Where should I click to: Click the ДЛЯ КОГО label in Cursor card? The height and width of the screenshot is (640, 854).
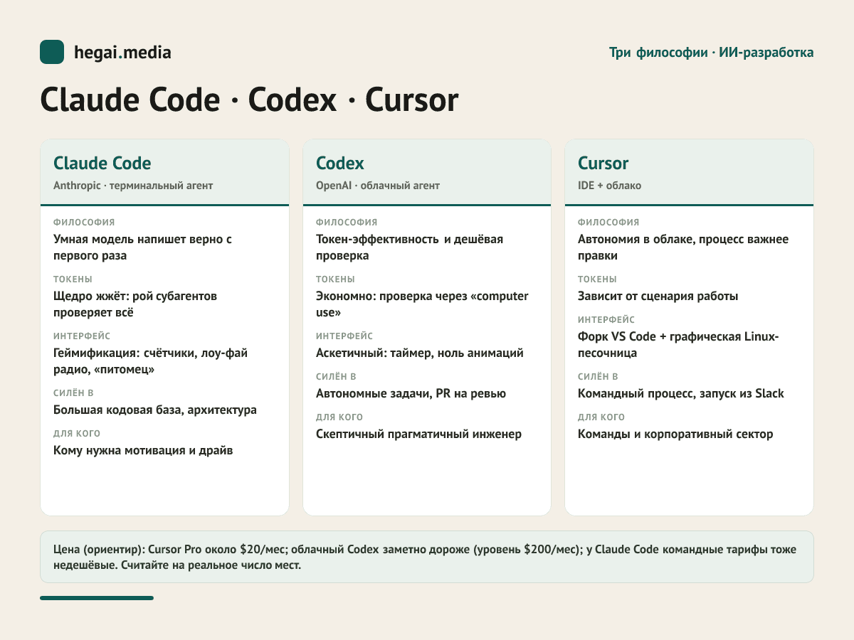601,417
